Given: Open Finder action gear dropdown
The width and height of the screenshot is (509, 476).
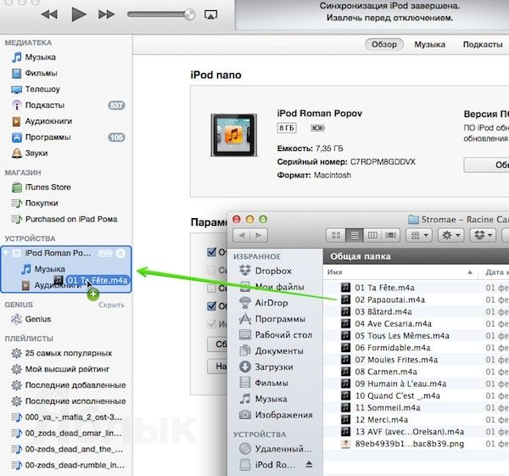Looking at the screenshot, I should click(x=451, y=235).
